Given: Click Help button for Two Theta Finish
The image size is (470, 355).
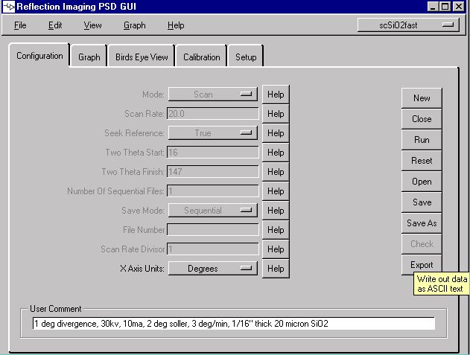Looking at the screenshot, I should [276, 172].
